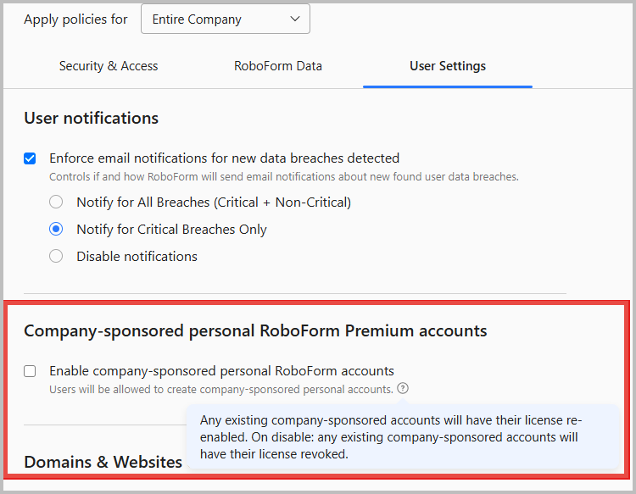Screen dimensions: 636x494
Task: Uncheck Enforce email notifications checkbox
Action: 31,158
